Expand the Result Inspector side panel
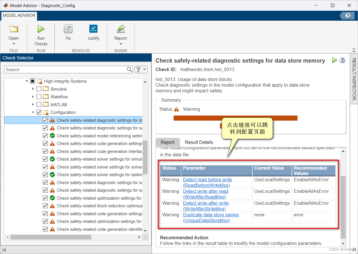 coord(354,79)
